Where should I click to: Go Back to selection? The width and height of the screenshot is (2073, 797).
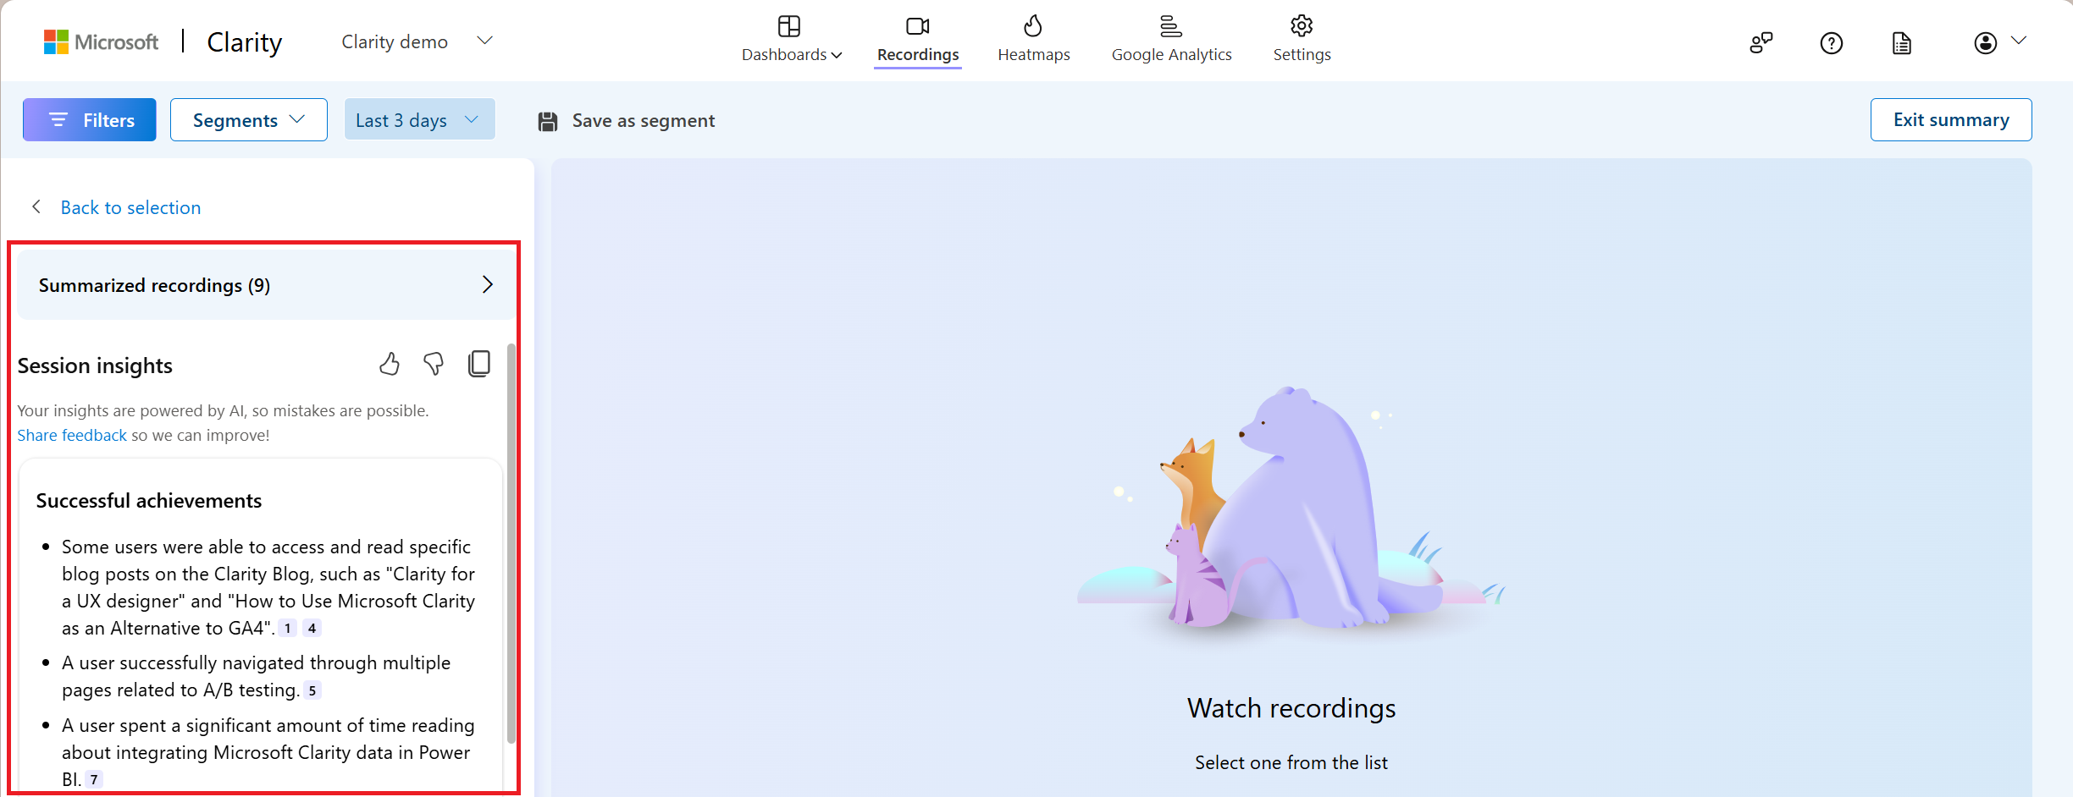tap(130, 207)
